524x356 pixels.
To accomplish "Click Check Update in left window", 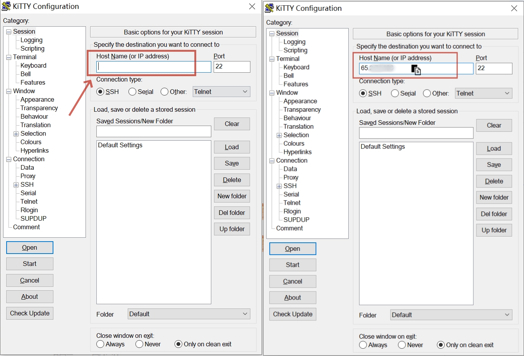I will tap(30, 313).
